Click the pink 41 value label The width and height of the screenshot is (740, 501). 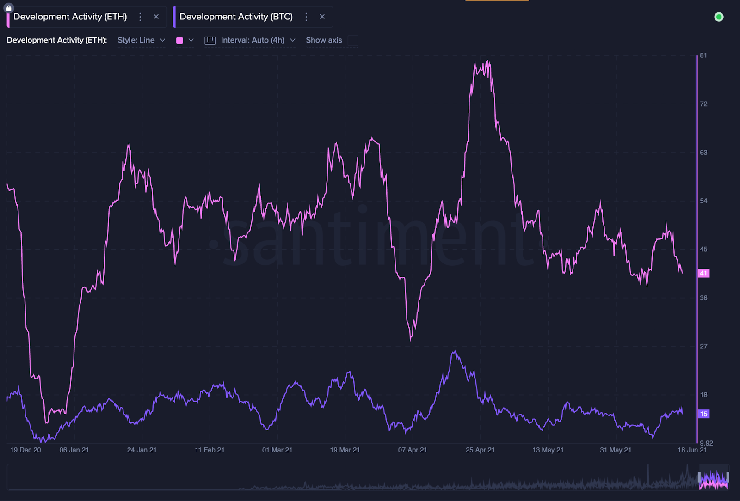(x=703, y=273)
